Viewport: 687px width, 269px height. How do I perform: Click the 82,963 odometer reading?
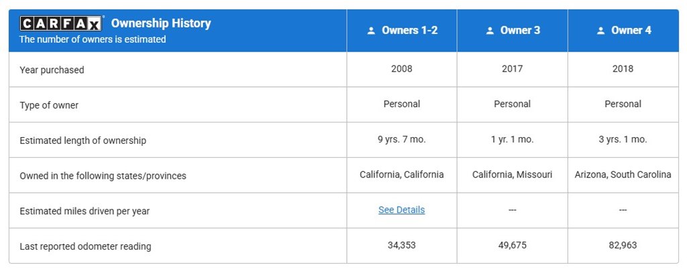[x=623, y=245]
